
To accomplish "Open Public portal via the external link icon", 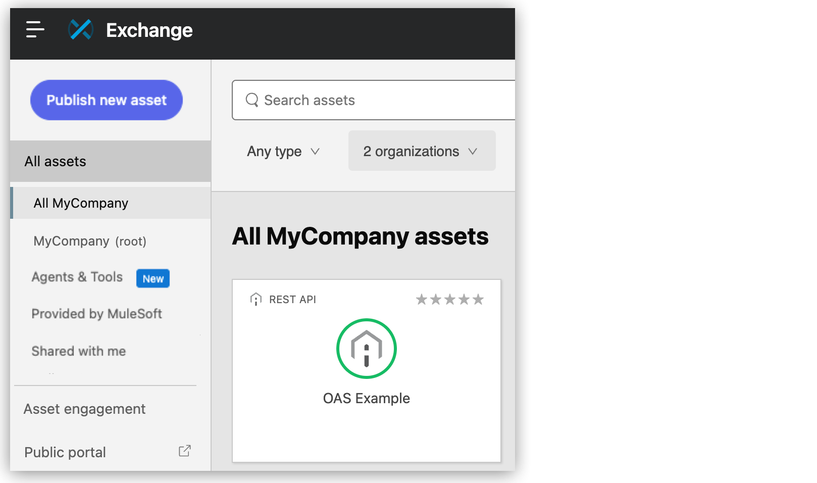I will (x=184, y=451).
